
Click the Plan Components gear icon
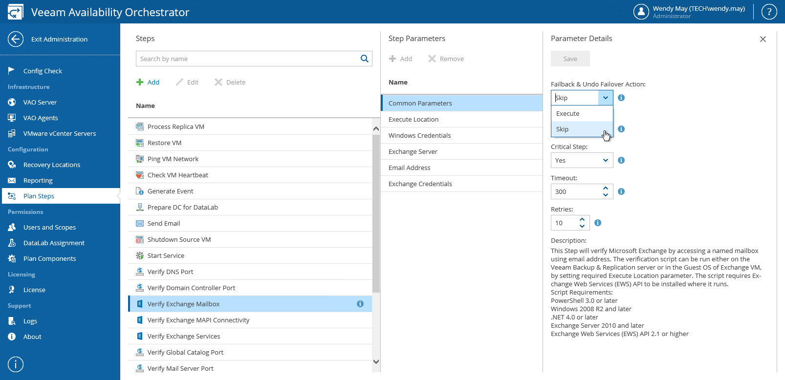pyautogui.click(x=12, y=258)
